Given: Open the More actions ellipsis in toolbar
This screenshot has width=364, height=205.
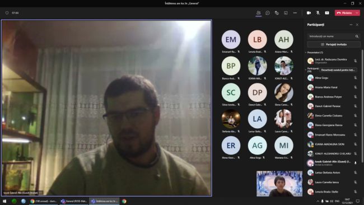Looking at the screenshot, I should click(295, 13).
